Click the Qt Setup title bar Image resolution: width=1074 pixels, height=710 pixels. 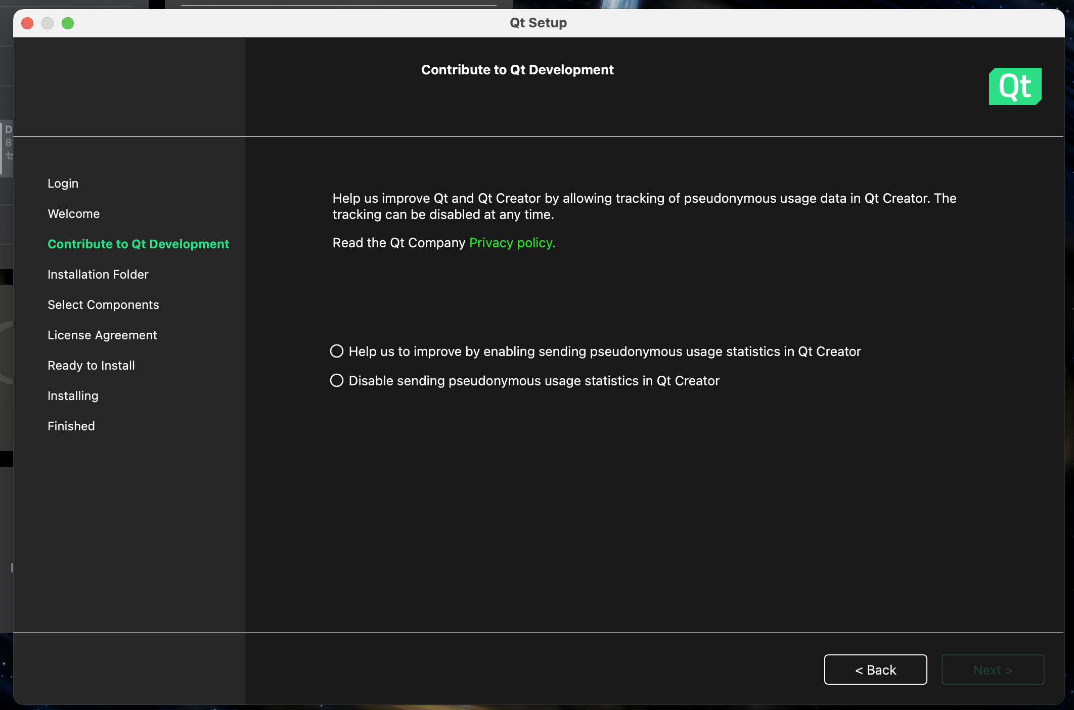(538, 22)
